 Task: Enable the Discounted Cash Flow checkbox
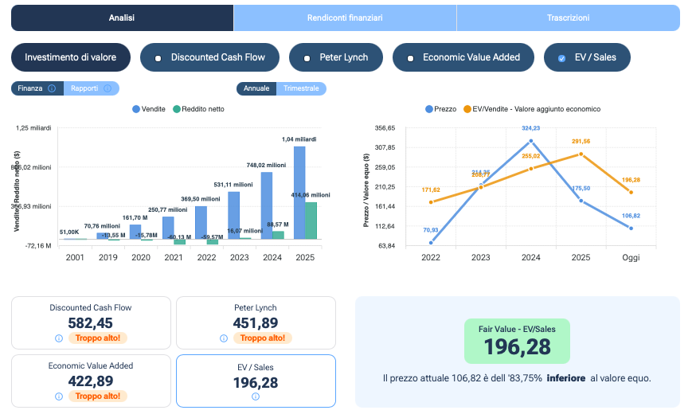coord(158,58)
